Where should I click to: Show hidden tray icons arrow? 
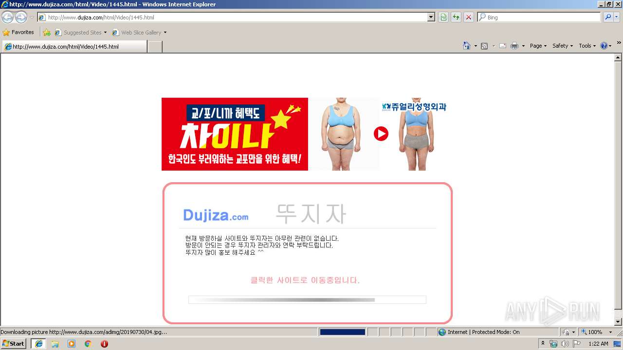click(x=543, y=344)
